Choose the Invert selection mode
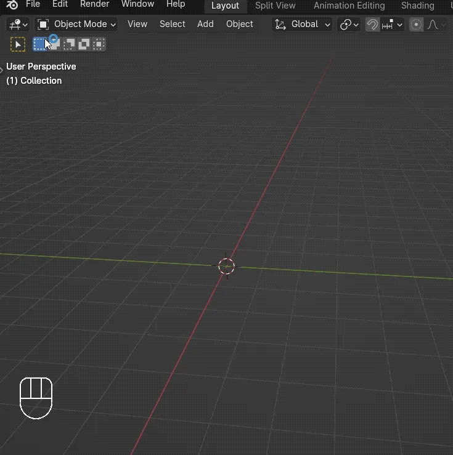 (x=84, y=44)
